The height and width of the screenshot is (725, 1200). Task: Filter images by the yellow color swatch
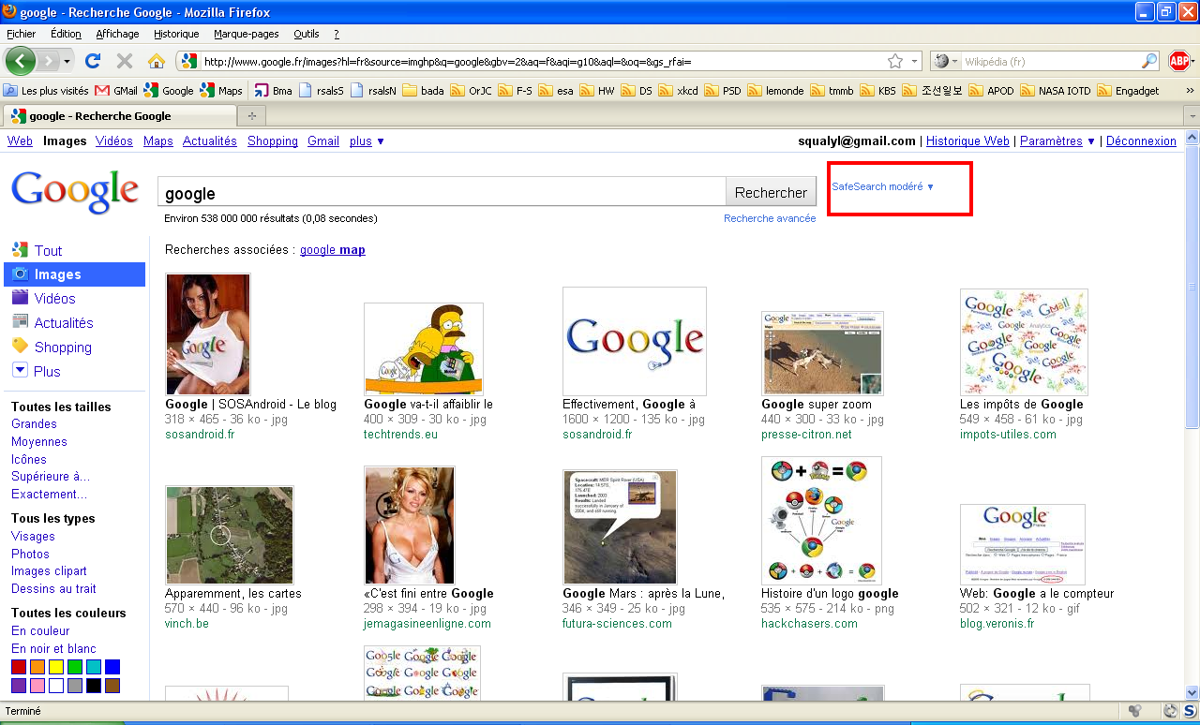pos(56,667)
